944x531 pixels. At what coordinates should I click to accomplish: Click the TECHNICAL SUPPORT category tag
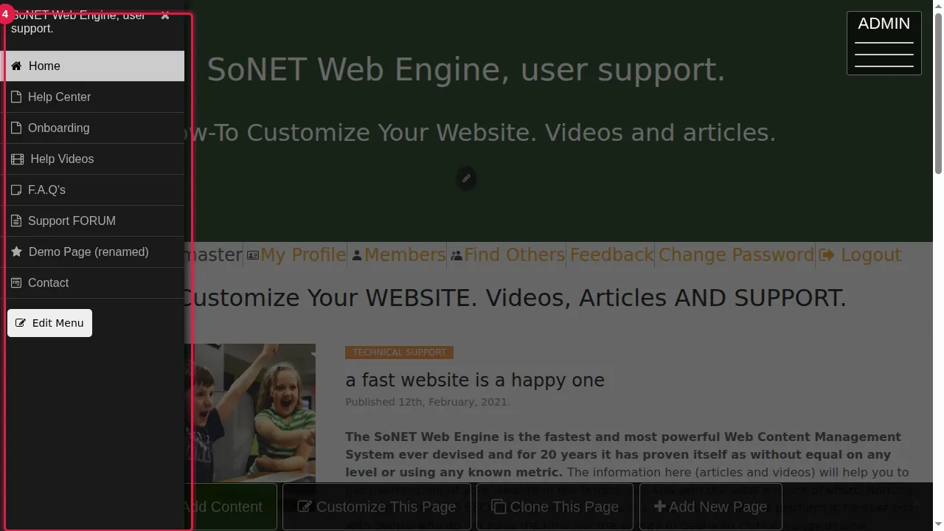click(399, 353)
